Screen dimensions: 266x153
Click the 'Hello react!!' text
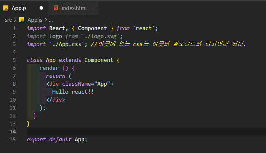pyautogui.click(x=73, y=92)
